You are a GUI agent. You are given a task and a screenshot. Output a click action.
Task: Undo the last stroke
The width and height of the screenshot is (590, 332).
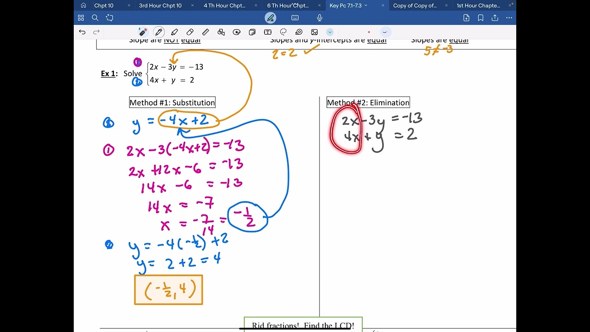tap(82, 32)
